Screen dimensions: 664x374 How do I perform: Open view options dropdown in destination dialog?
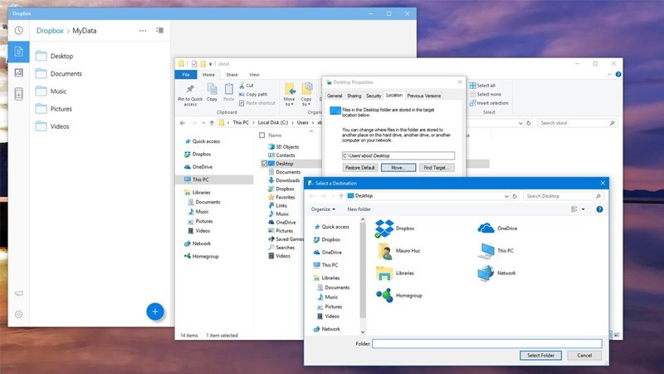click(x=583, y=209)
